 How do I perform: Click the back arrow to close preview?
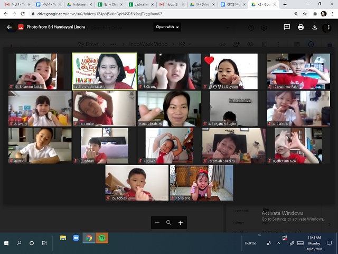[10, 27]
